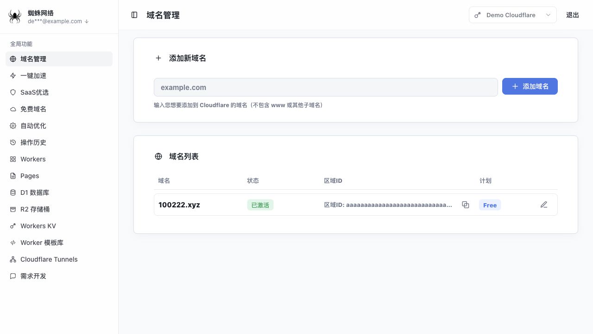Click the domain input hint text
Image resolution: width=593 pixels, height=334 pixels.
(x=240, y=105)
